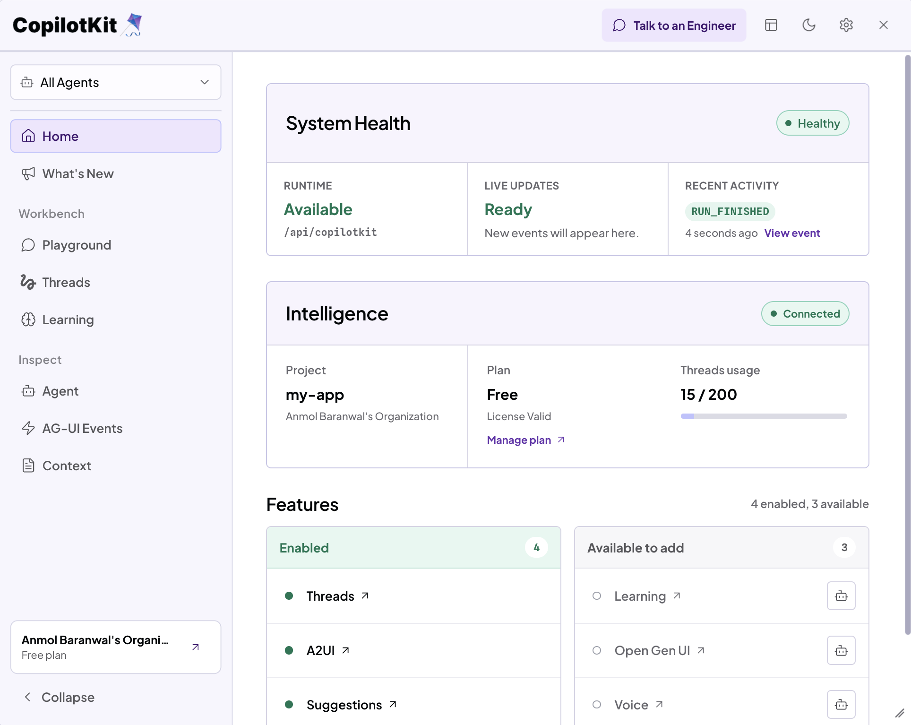The height and width of the screenshot is (725, 911).
Task: Expand the All Agents dropdown
Action: click(x=116, y=82)
